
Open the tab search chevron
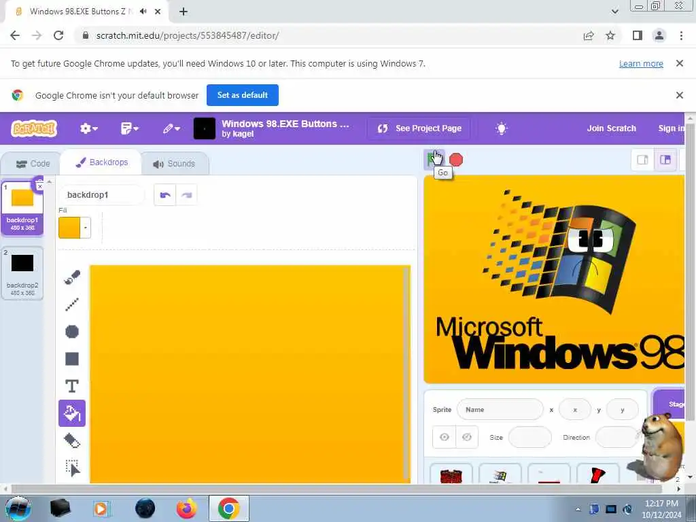614,12
